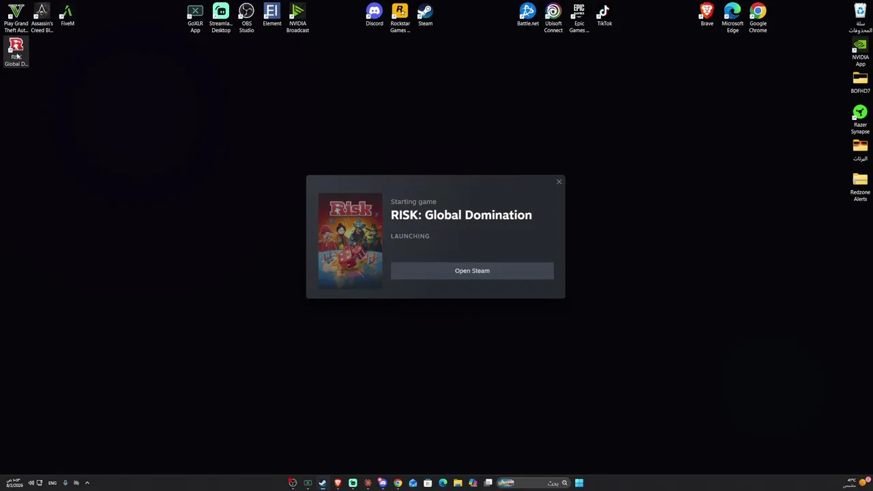Select the Epic Games Launcher desktop icon
The height and width of the screenshot is (491, 873).
tap(579, 18)
